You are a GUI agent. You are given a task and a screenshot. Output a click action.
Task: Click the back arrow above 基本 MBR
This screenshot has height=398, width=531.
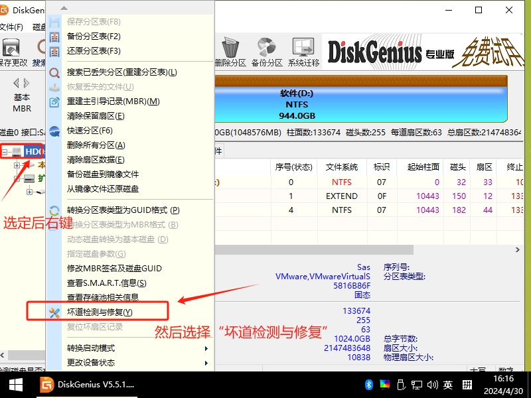click(x=16, y=83)
